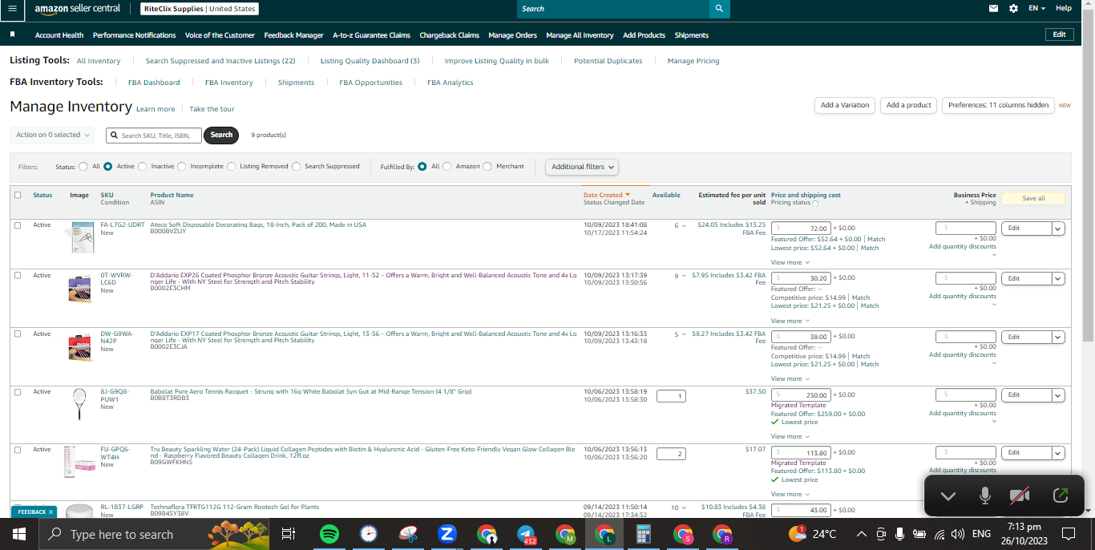Click the search magnifier button in header
The image size is (1095, 550).
(719, 9)
